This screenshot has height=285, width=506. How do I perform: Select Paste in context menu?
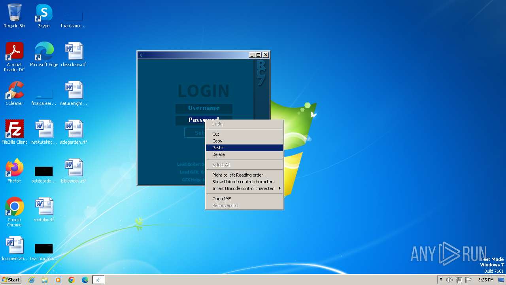tap(244, 148)
